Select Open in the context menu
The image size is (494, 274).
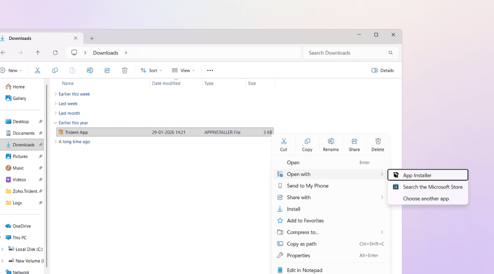(x=332, y=163)
